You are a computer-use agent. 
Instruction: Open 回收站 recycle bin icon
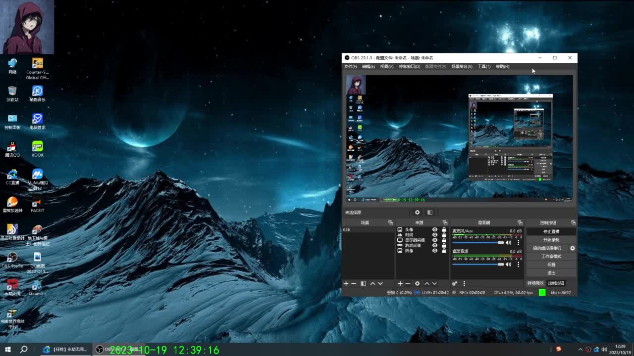[12, 93]
